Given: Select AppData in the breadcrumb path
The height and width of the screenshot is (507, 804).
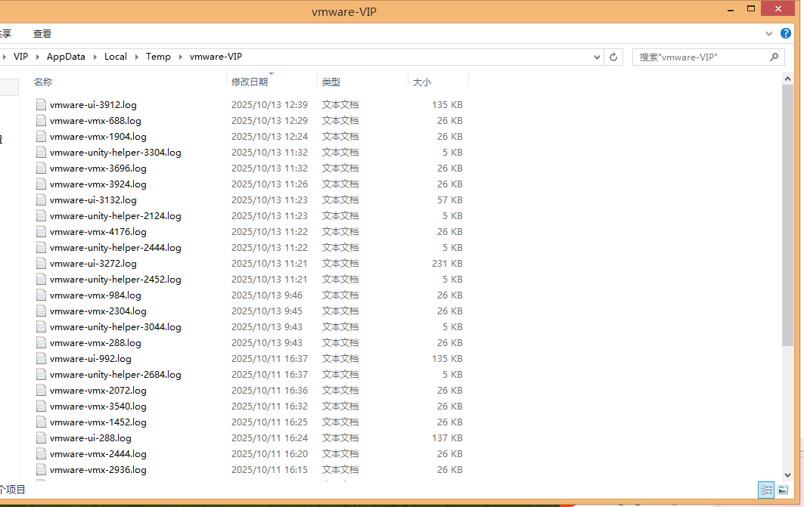Looking at the screenshot, I should (x=66, y=57).
